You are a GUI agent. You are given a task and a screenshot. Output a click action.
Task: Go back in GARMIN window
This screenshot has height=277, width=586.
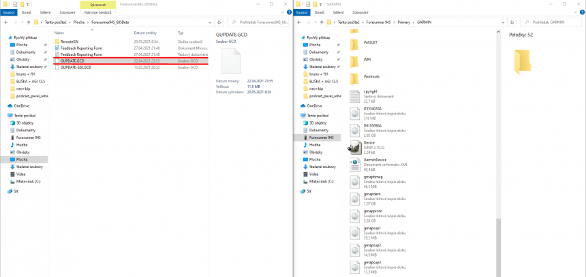tap(299, 22)
